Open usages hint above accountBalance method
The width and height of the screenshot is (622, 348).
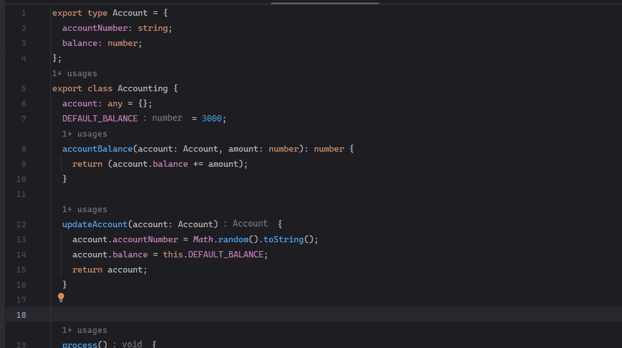click(x=84, y=134)
